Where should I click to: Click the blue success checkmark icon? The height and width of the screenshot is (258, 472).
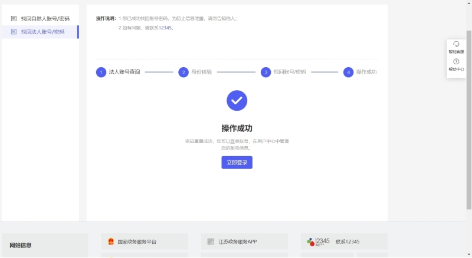(237, 100)
